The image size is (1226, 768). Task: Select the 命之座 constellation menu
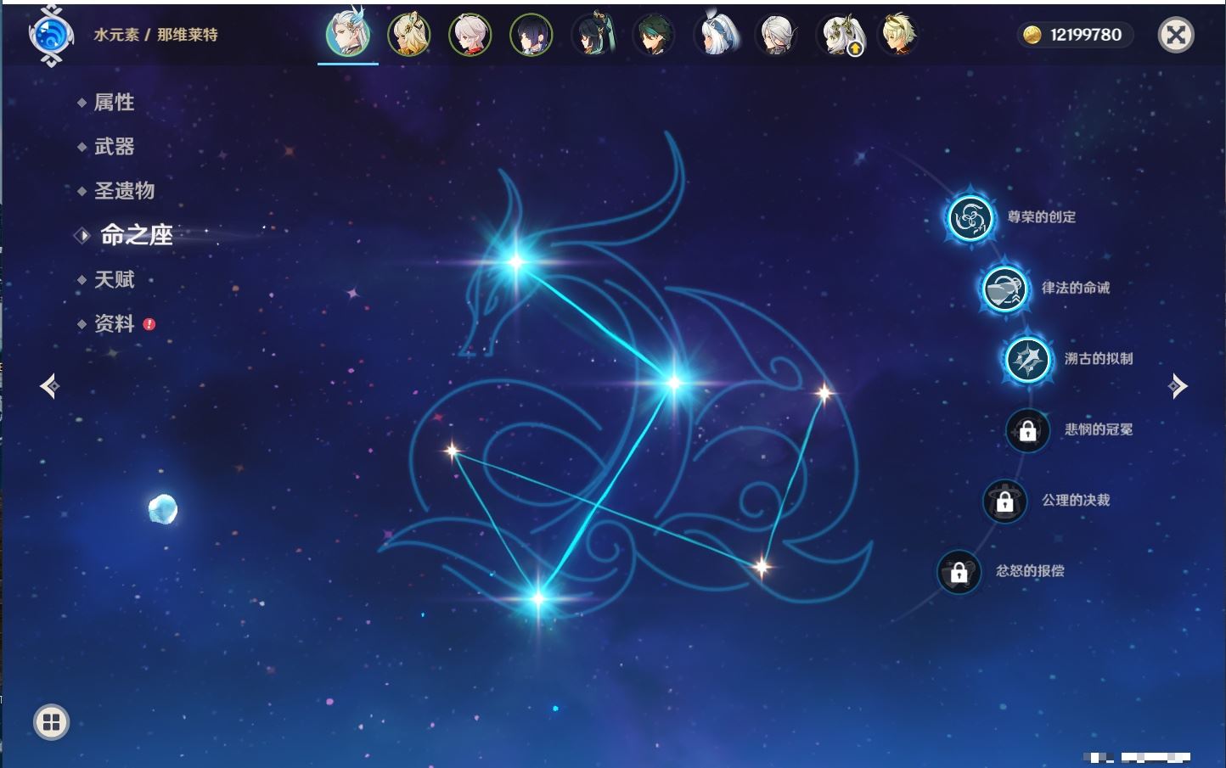tap(137, 235)
